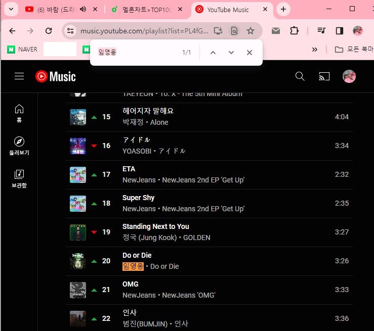This screenshot has width=374, height=331.
Task: Install YouTube Music app icon
Action: point(218,31)
